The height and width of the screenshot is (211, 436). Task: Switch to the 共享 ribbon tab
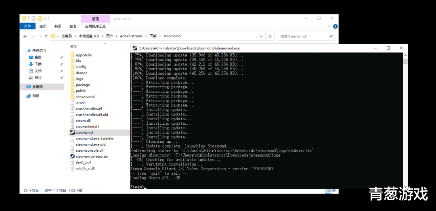click(58, 26)
